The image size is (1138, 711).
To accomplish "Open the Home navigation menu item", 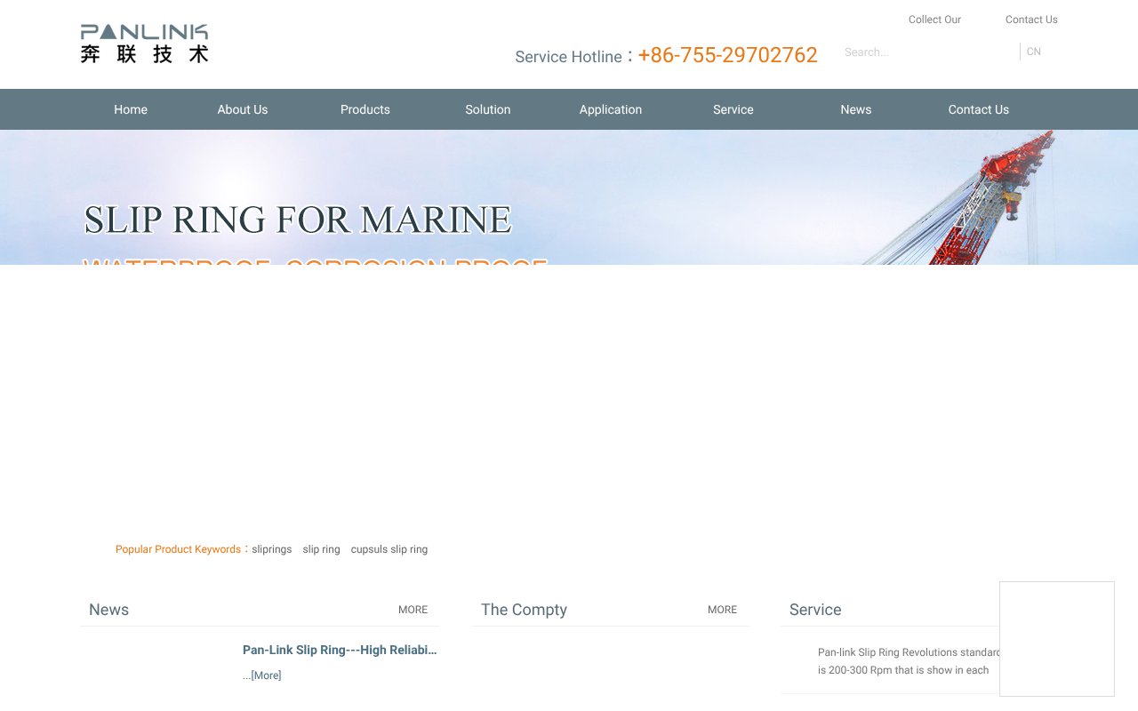I will point(131,109).
